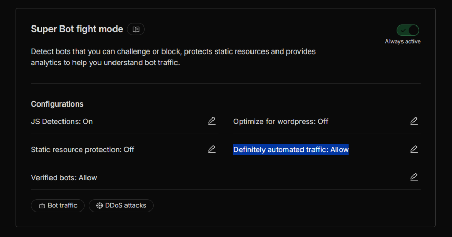Image resolution: width=452 pixels, height=237 pixels.
Task: Open the Bot traffic tag
Action: click(58, 206)
